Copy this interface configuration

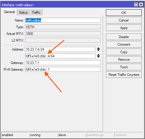tap(124, 52)
